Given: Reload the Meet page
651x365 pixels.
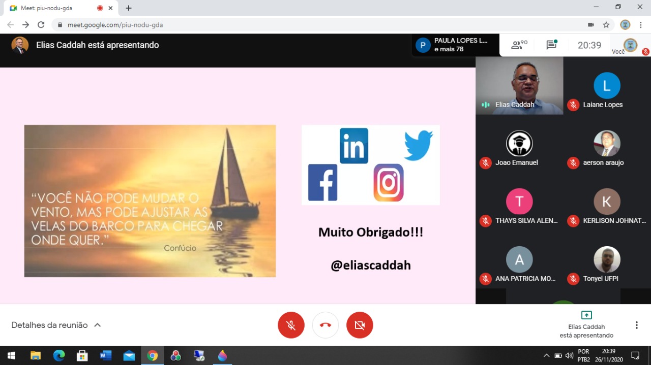Looking at the screenshot, I should (x=41, y=25).
